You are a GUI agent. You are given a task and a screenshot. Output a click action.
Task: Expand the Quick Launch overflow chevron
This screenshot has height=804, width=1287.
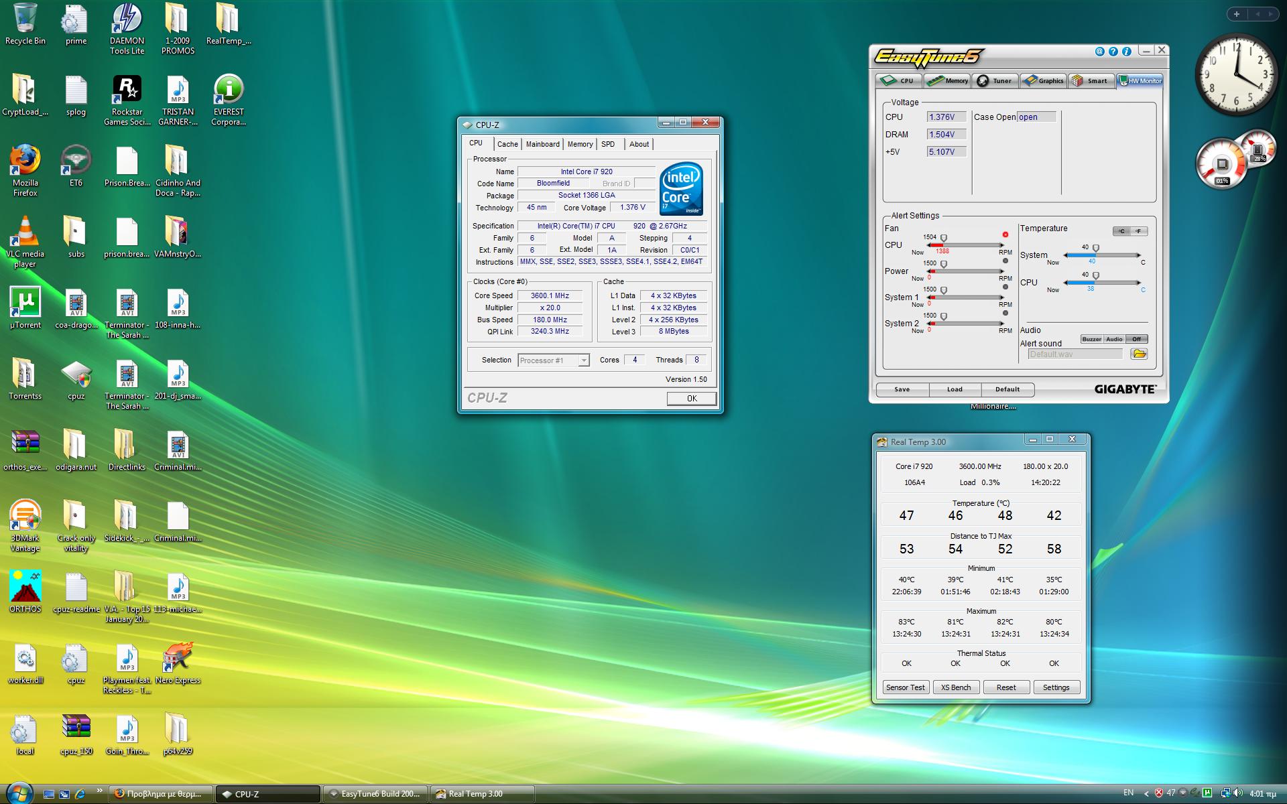100,791
